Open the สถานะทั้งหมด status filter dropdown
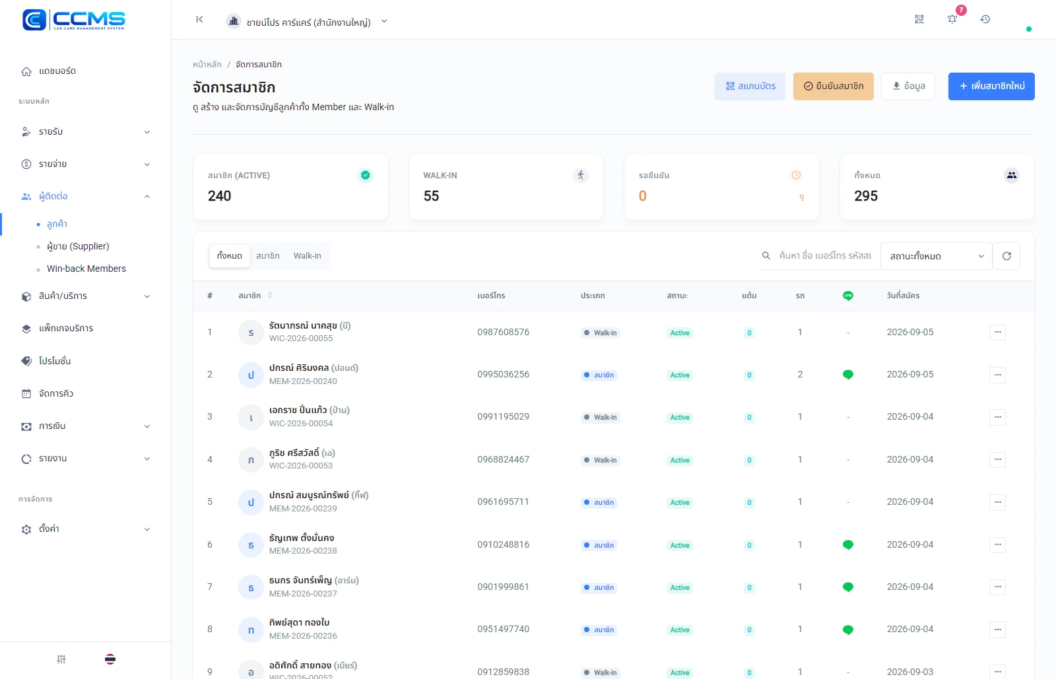The height and width of the screenshot is (679, 1056). click(x=936, y=256)
